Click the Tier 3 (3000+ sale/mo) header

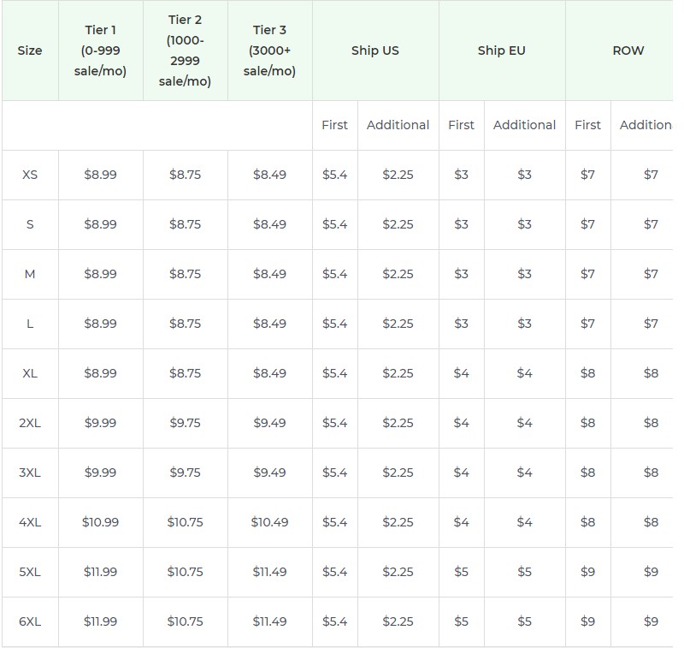pyautogui.click(x=269, y=51)
